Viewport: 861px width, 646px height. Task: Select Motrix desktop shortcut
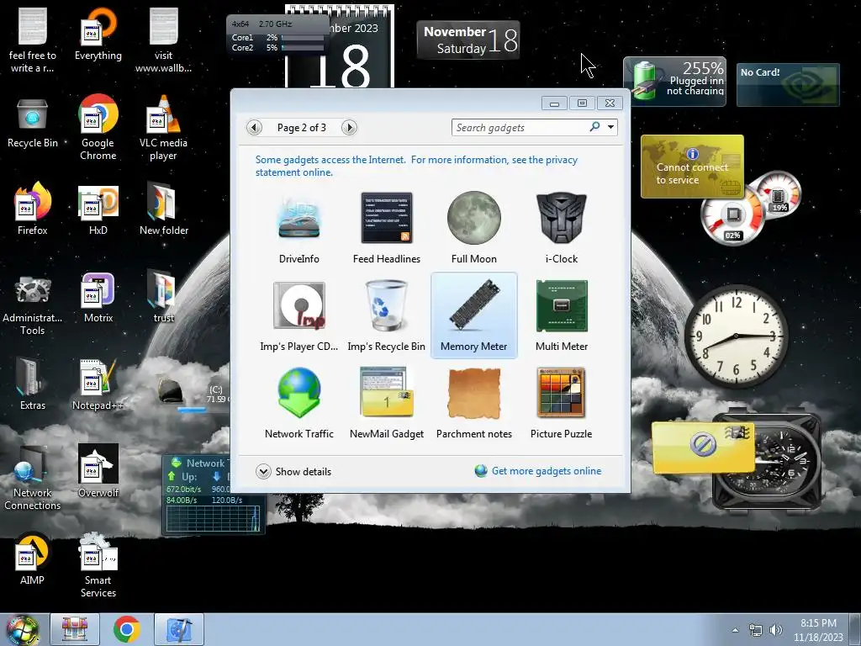tap(98, 298)
